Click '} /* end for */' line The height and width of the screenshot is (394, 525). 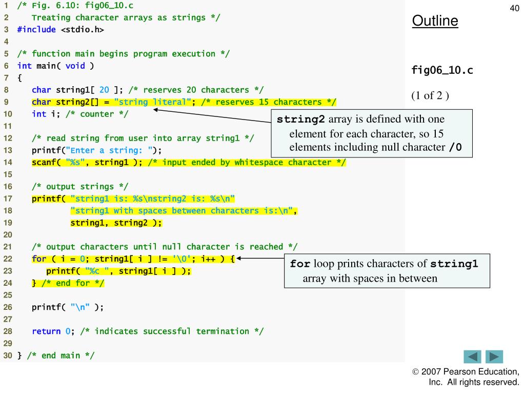click(x=68, y=283)
